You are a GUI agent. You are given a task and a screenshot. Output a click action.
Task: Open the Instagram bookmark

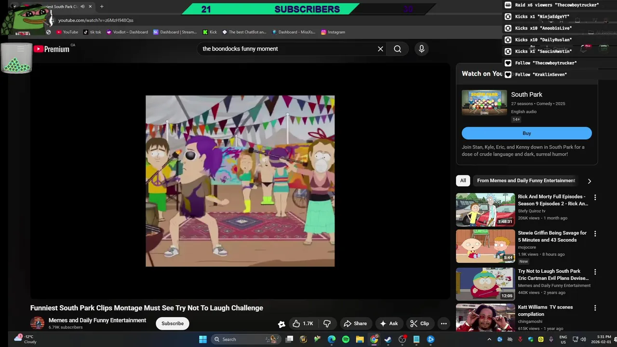click(x=333, y=32)
